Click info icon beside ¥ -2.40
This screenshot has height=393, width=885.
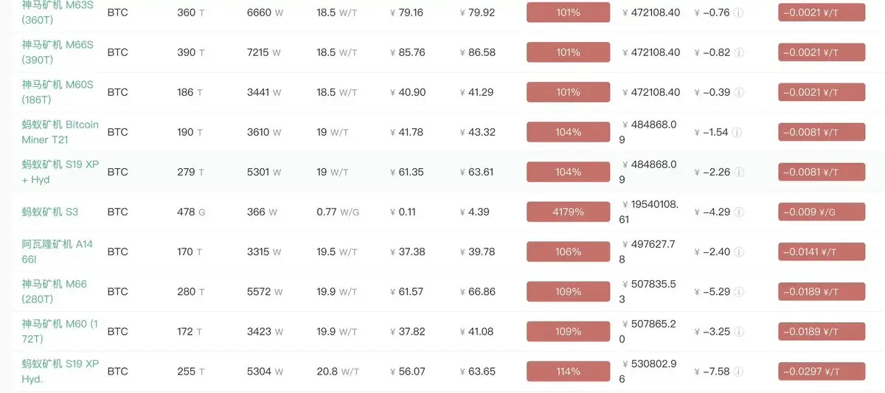pos(740,251)
